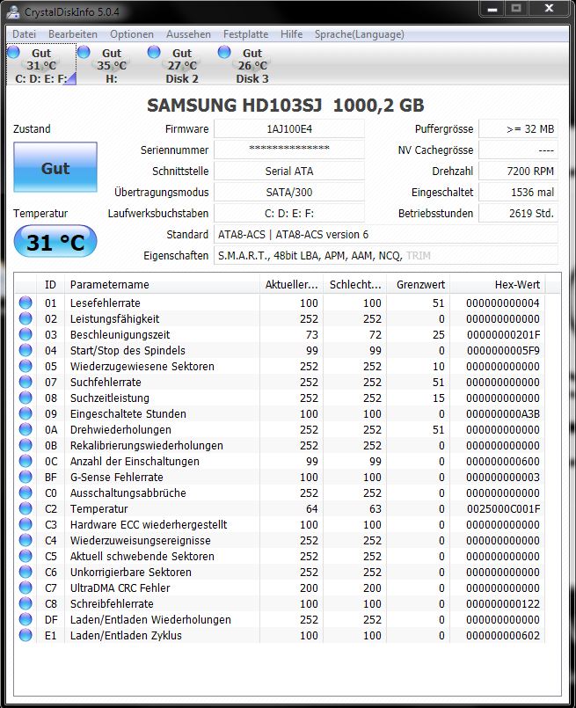Click status orb of Unkorrigierbare Sektoren
576x708 pixels.
pyautogui.click(x=26, y=571)
